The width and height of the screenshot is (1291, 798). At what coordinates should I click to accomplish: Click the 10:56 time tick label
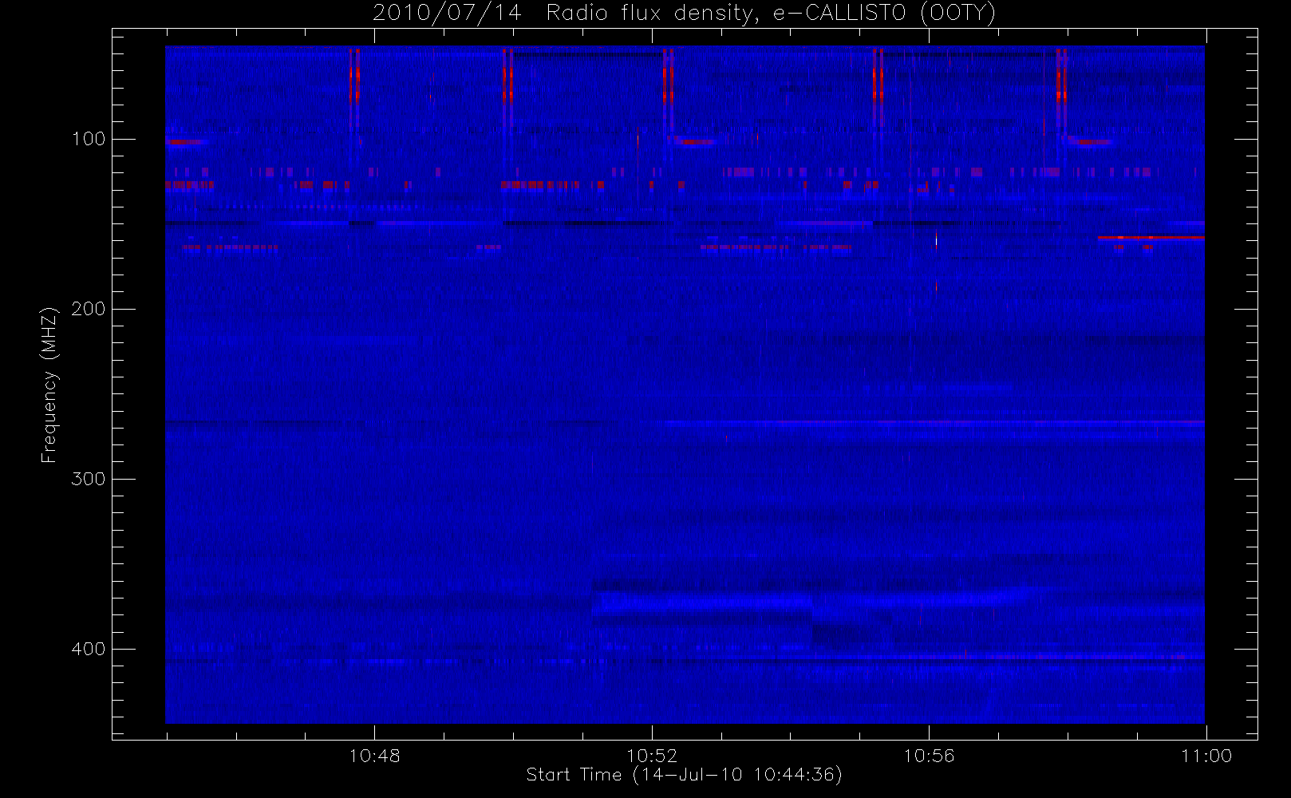tap(929, 756)
